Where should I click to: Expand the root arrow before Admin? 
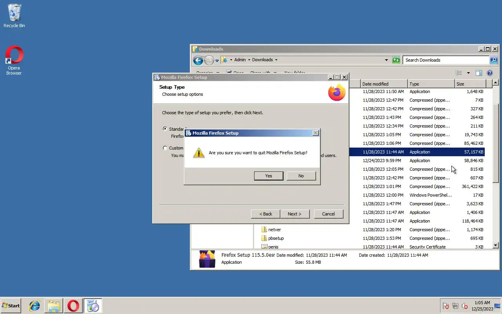[231, 60]
